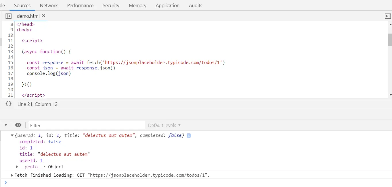Click the info icon beside logged object
Screen dimensions: 392x187
189,135
